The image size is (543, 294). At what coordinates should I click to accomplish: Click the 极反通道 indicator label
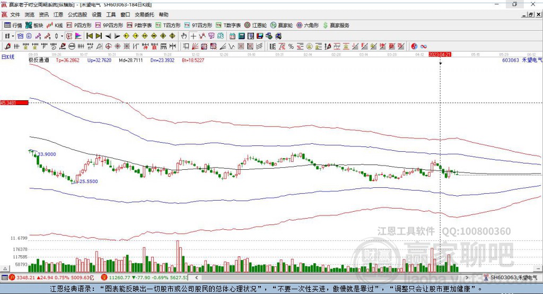tap(39, 60)
